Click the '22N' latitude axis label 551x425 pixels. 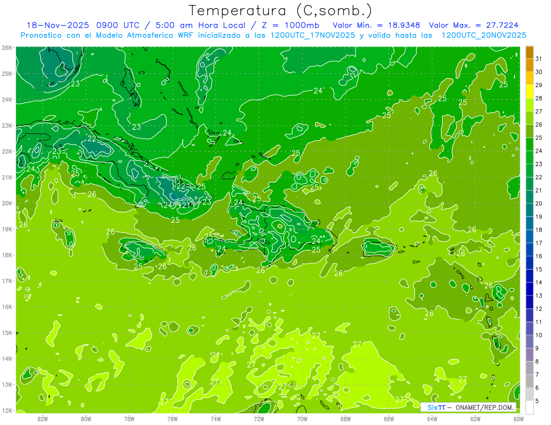coord(7,151)
